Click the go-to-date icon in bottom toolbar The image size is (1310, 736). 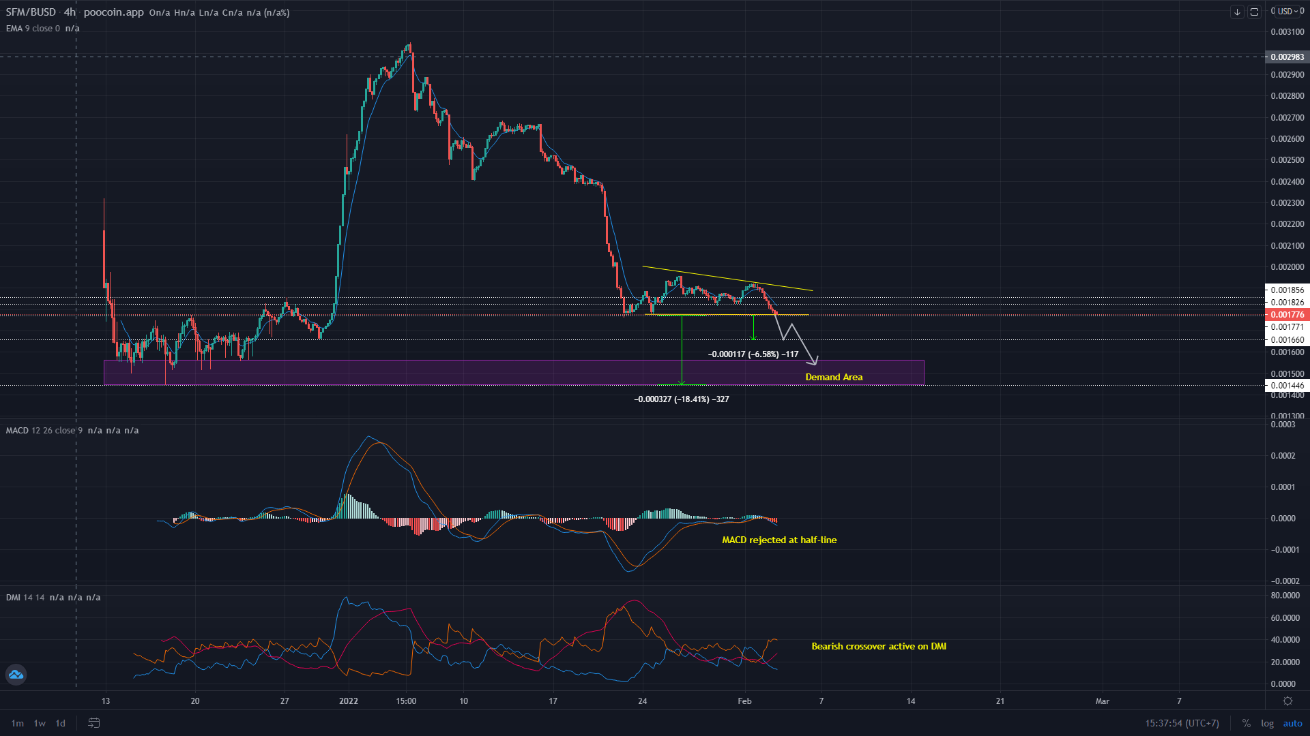pyautogui.click(x=93, y=724)
